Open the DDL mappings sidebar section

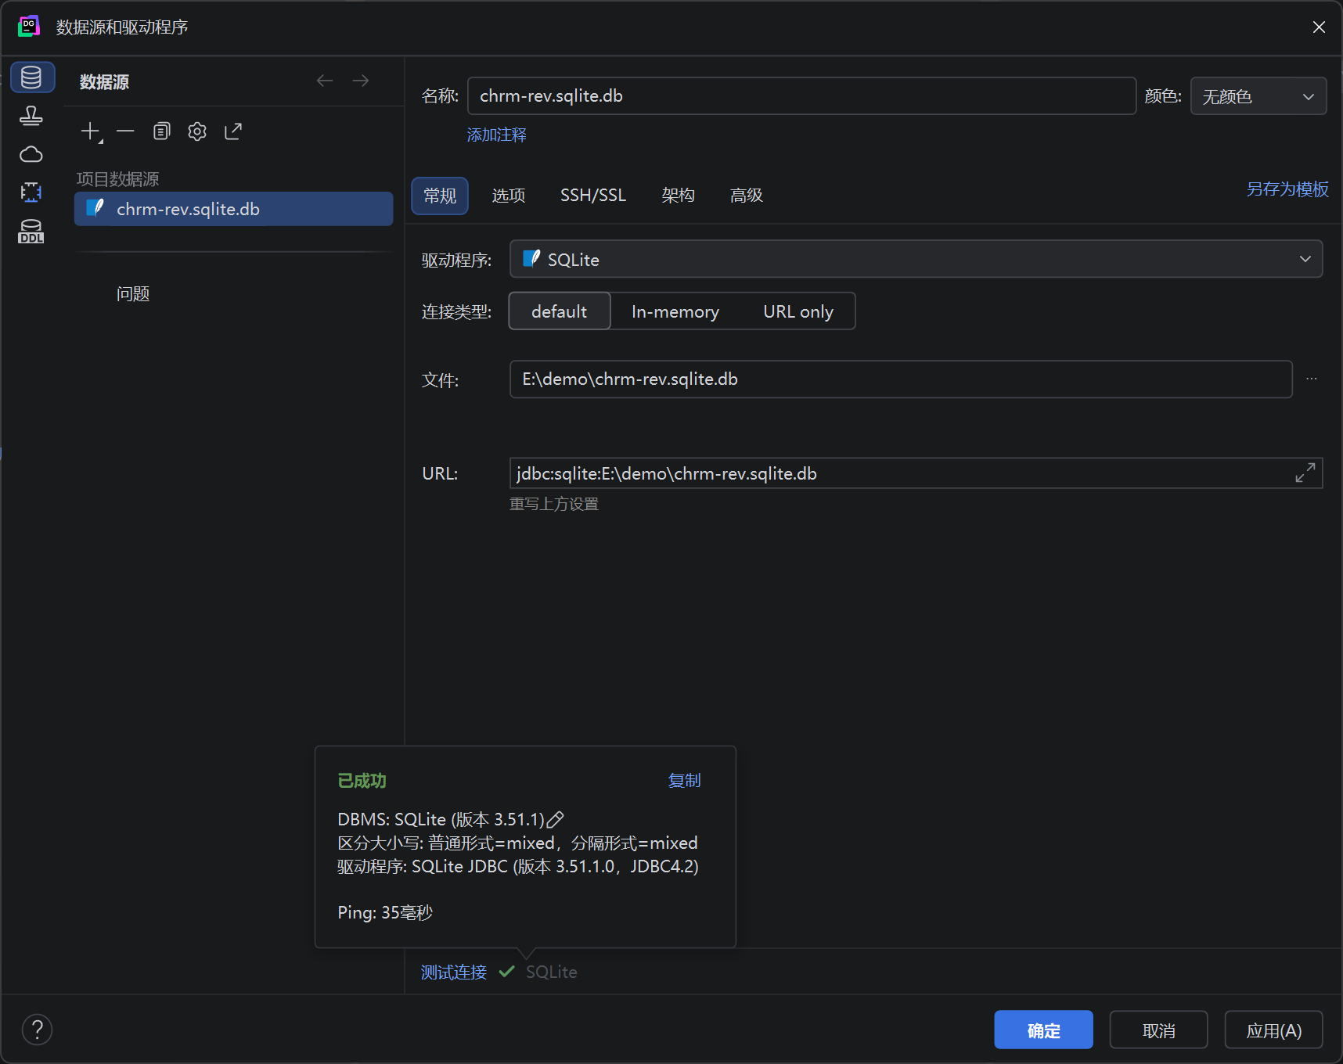click(31, 192)
